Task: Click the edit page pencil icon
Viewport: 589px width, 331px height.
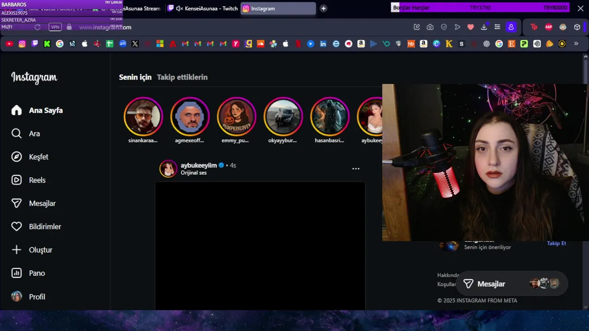Action: [x=416, y=27]
